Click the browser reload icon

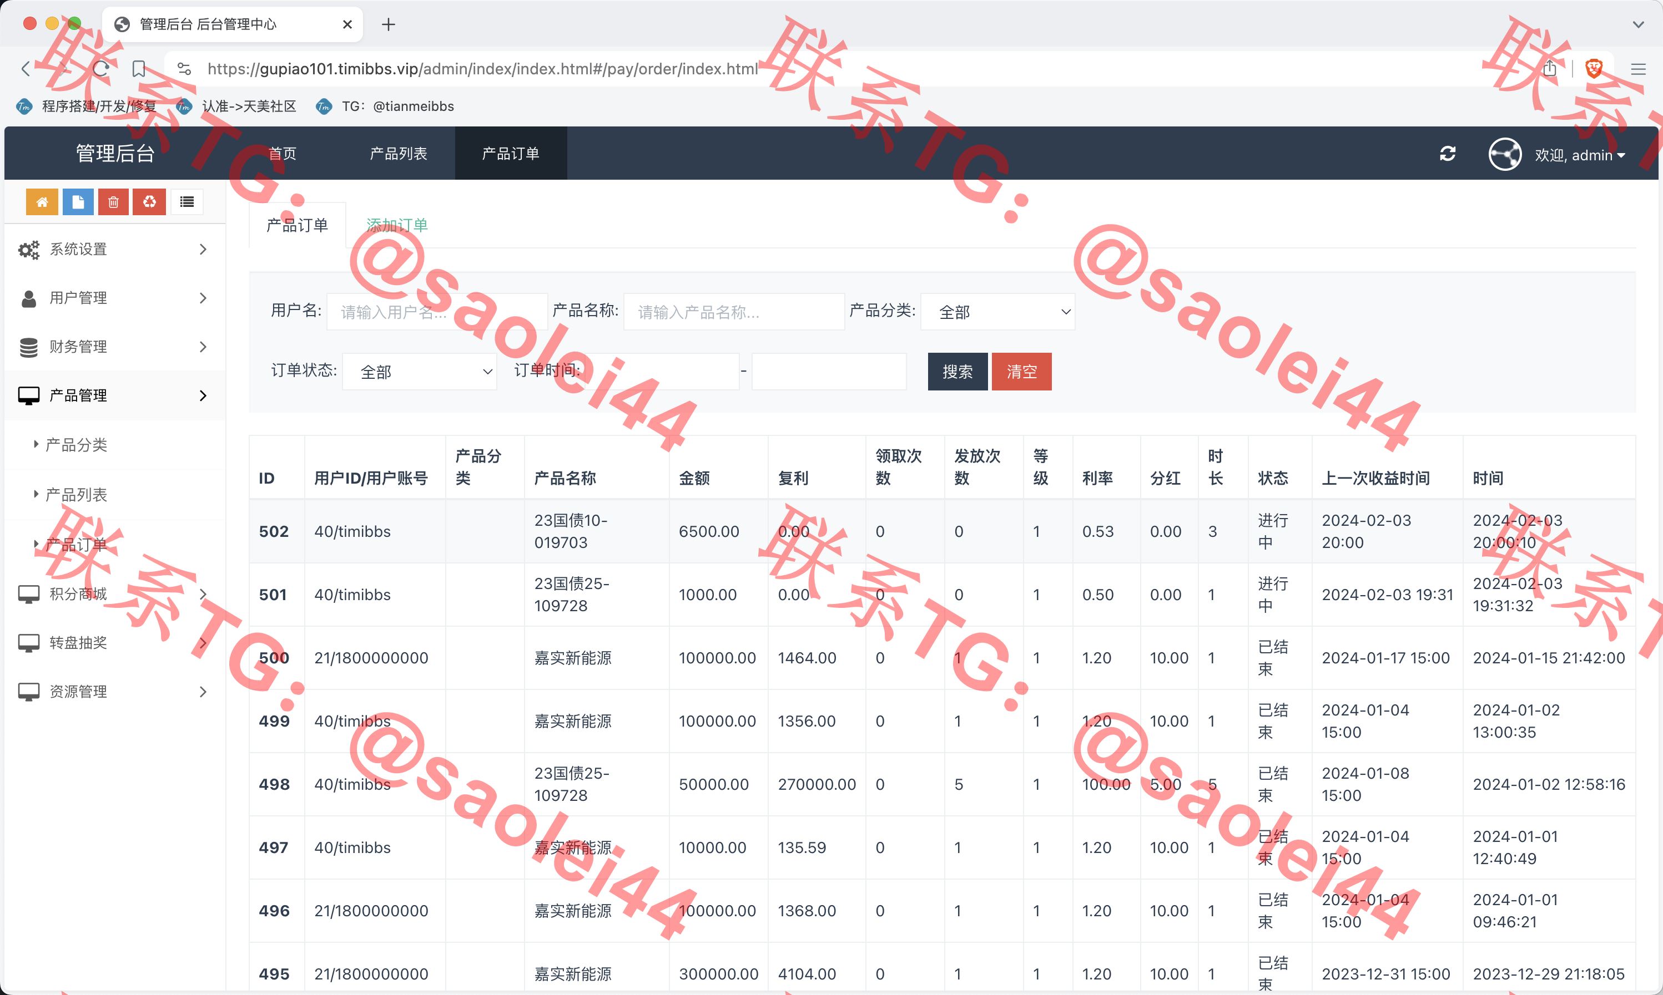[100, 68]
